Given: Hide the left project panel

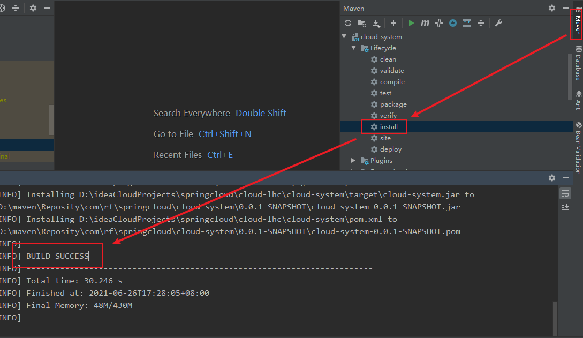Looking at the screenshot, I should point(47,8).
